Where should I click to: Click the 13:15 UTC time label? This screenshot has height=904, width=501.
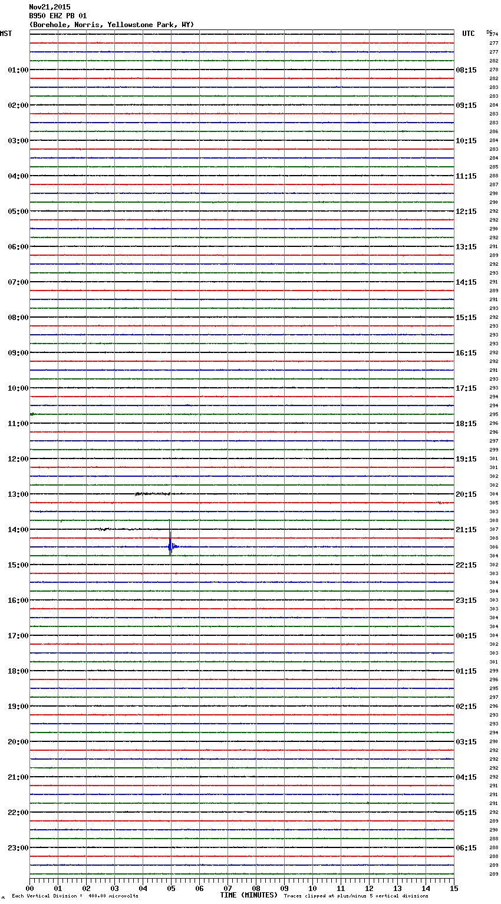click(466, 247)
